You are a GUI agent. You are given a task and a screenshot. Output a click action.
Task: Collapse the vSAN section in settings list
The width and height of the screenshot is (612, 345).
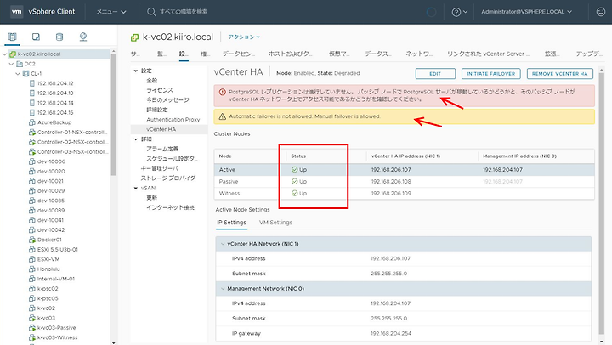click(x=136, y=188)
